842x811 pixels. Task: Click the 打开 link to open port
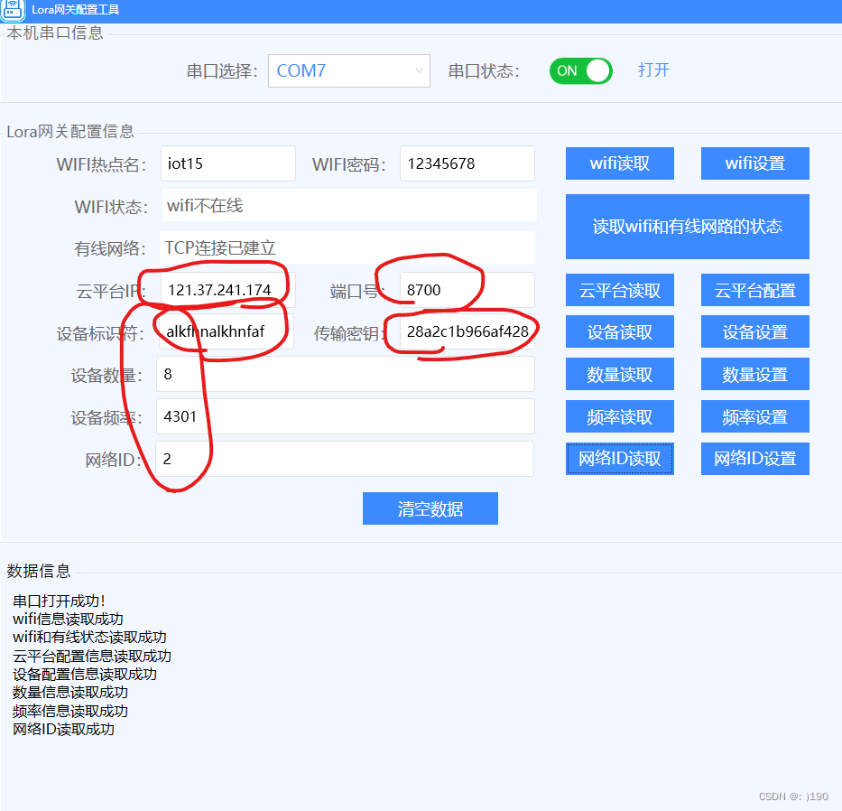click(653, 70)
